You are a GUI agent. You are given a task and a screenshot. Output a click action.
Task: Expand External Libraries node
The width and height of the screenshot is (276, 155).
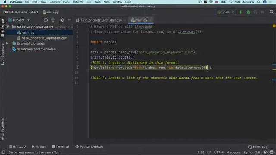[x=7, y=43]
